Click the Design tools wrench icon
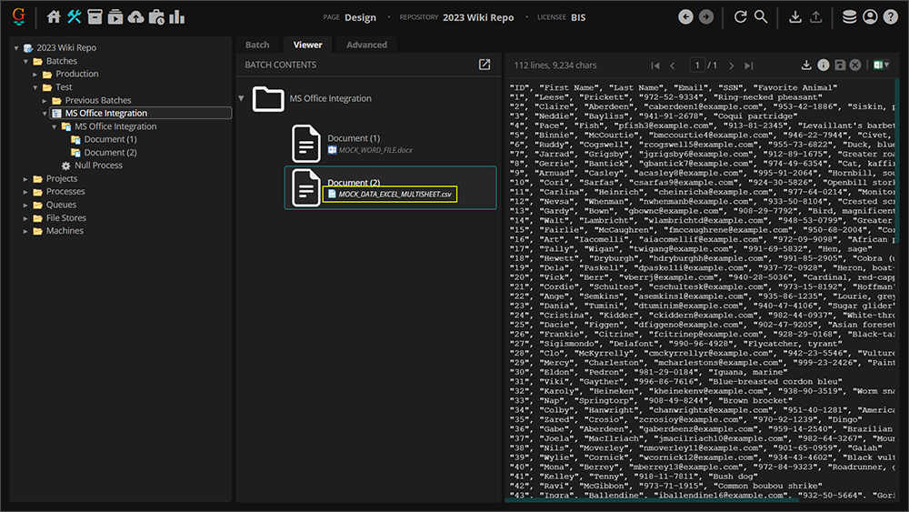The image size is (909, 512). click(x=75, y=17)
